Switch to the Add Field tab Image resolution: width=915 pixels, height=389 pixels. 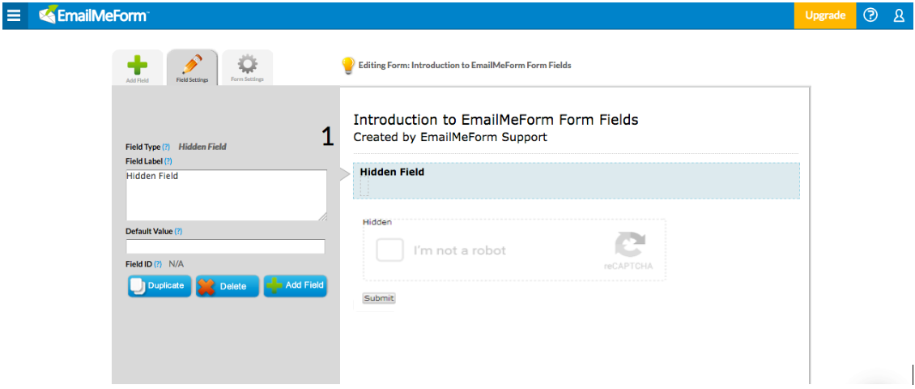[137, 68]
